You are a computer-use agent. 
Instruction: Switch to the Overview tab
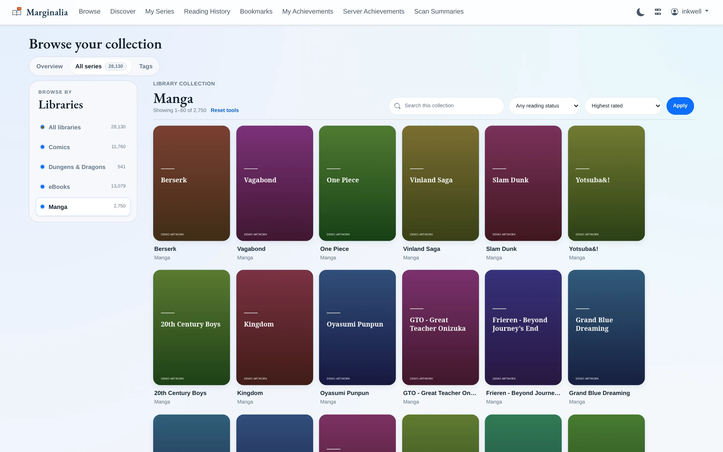(50, 66)
